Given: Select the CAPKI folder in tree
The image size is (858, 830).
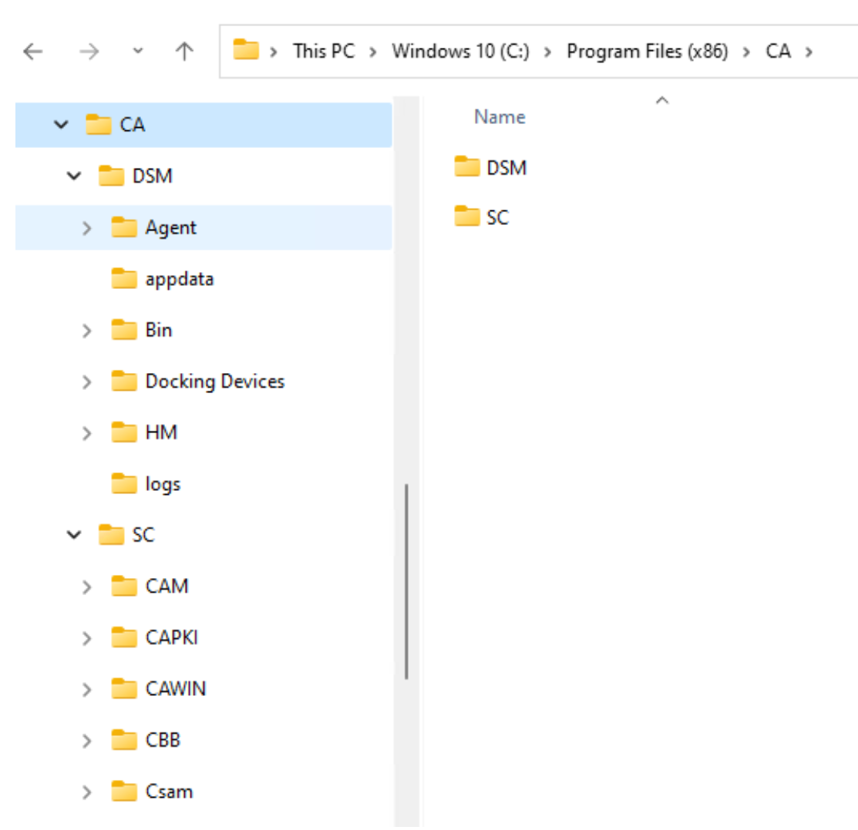Looking at the screenshot, I should [x=171, y=638].
